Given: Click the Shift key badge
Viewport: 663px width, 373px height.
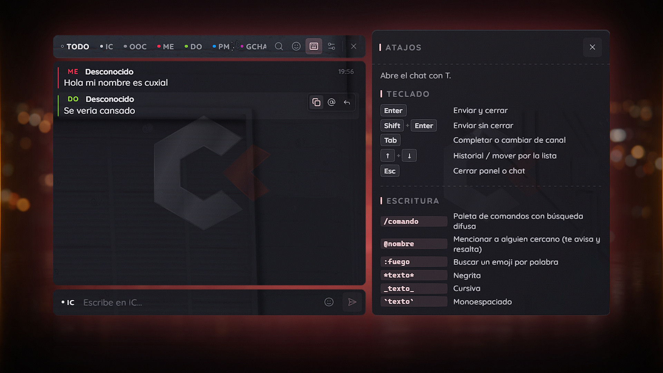Looking at the screenshot, I should pos(392,126).
